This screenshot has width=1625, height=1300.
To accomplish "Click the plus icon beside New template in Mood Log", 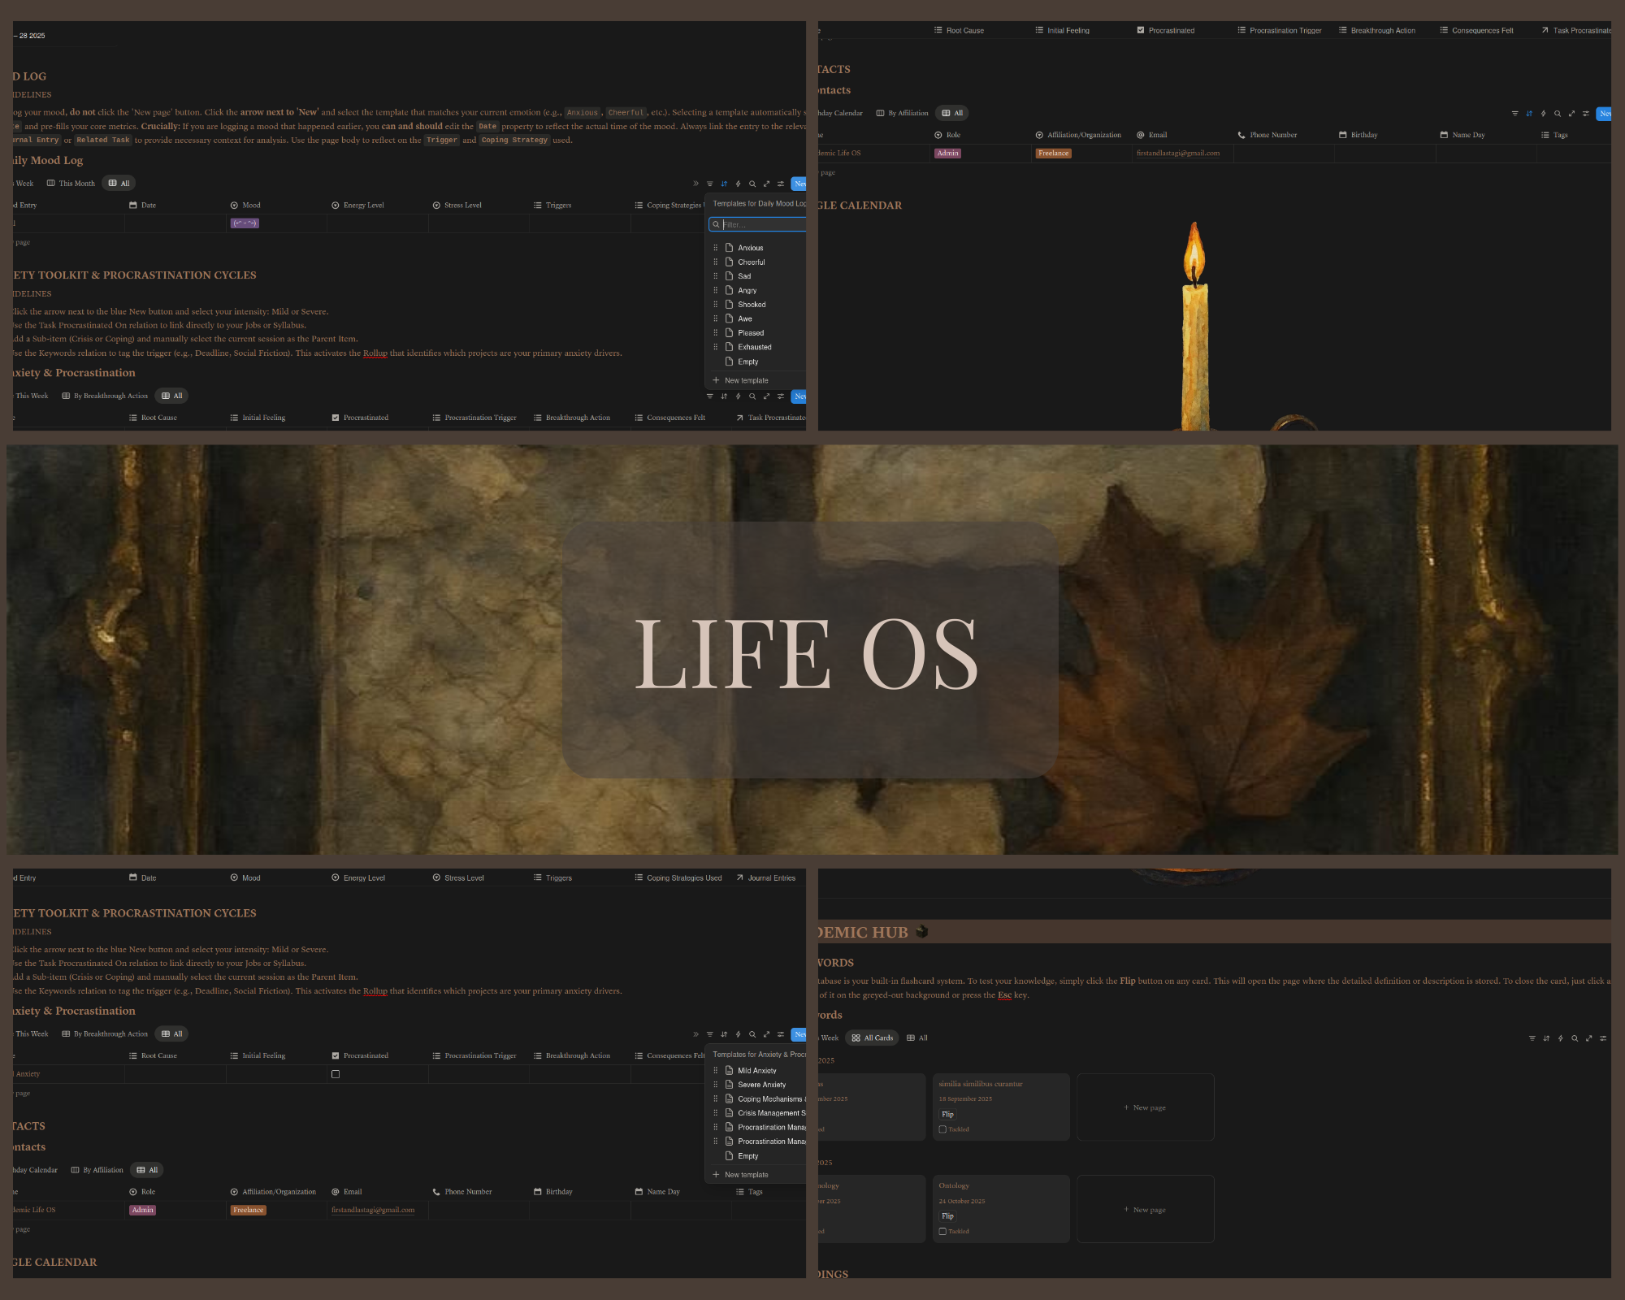I will pyautogui.click(x=716, y=380).
